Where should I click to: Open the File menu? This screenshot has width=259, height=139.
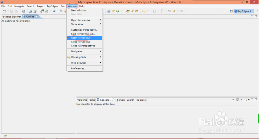pos(3,6)
